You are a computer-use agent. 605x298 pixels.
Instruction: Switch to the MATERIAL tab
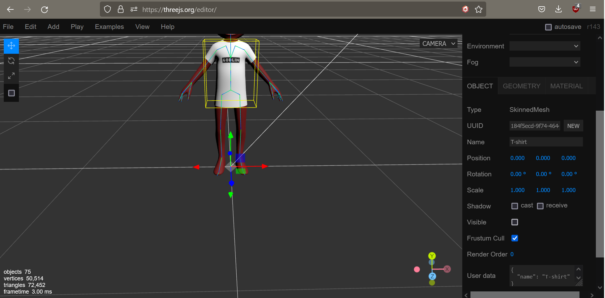click(x=566, y=86)
